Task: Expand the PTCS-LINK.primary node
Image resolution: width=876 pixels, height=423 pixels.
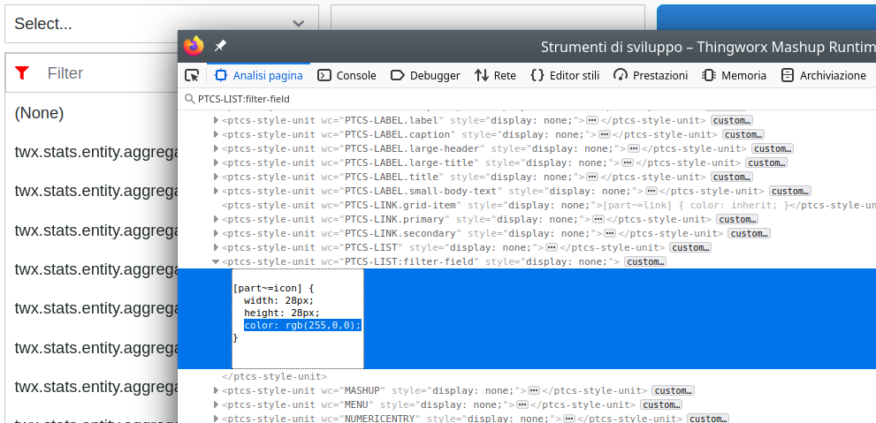Action: pyautogui.click(x=216, y=219)
